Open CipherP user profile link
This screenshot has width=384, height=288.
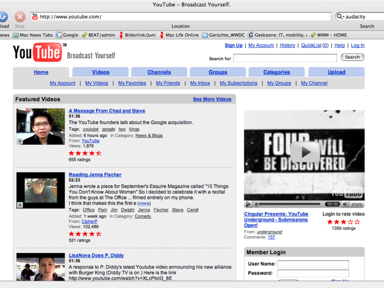tap(89, 221)
